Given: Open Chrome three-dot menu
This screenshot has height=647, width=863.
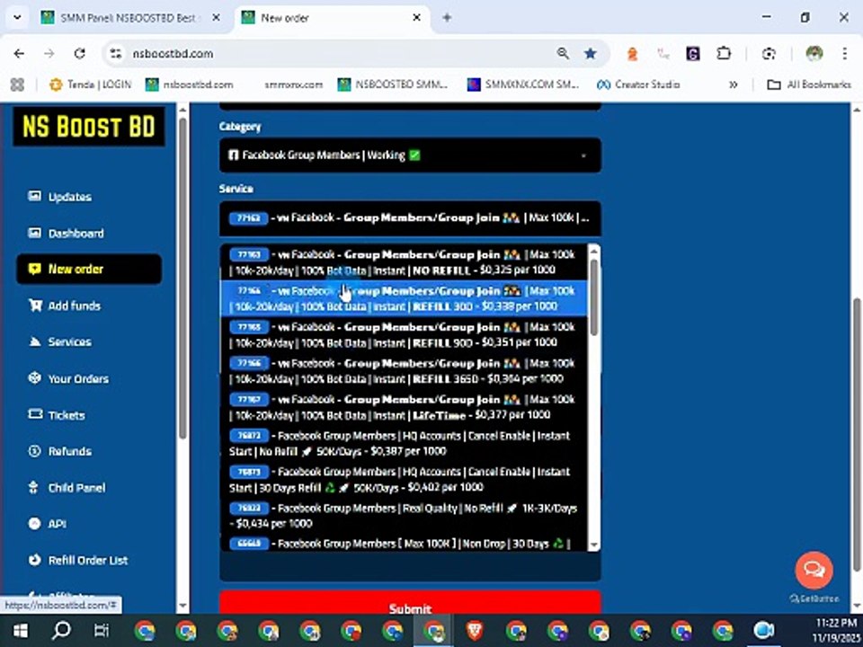Looking at the screenshot, I should [x=845, y=53].
